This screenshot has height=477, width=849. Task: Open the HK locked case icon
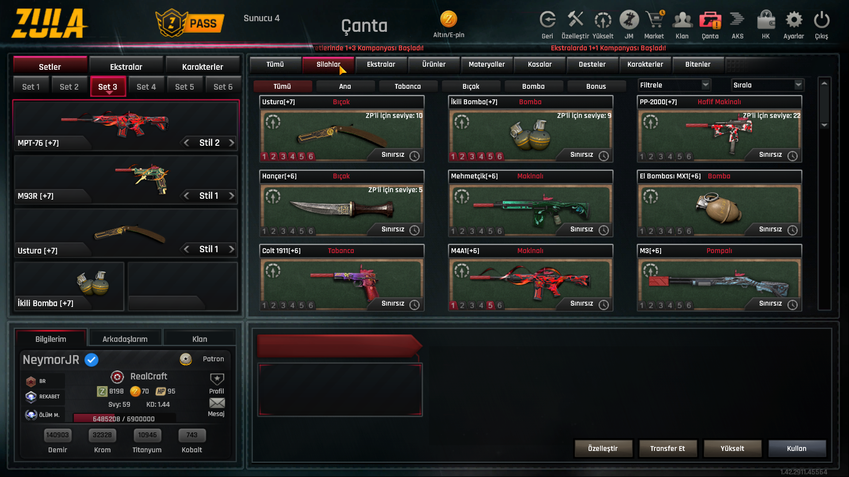click(766, 20)
